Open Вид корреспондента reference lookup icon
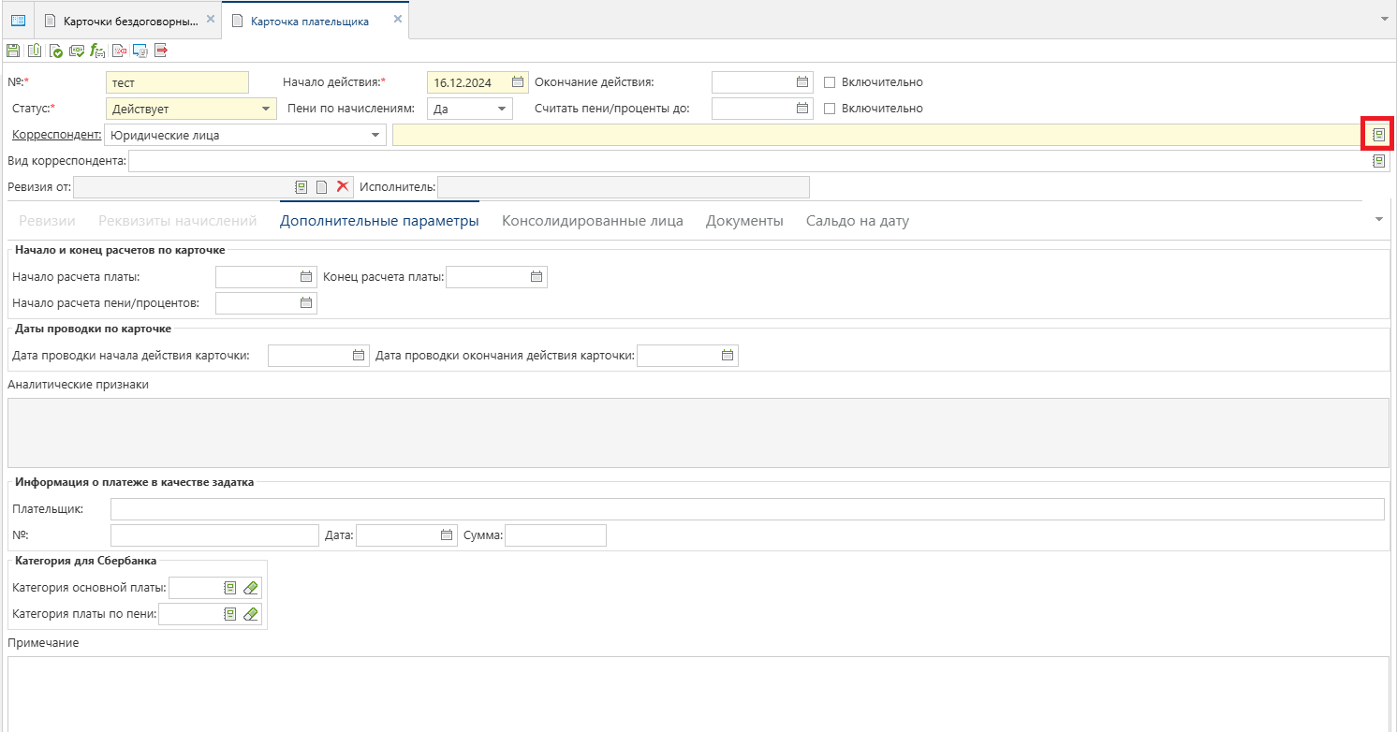The image size is (1397, 732). click(1378, 161)
